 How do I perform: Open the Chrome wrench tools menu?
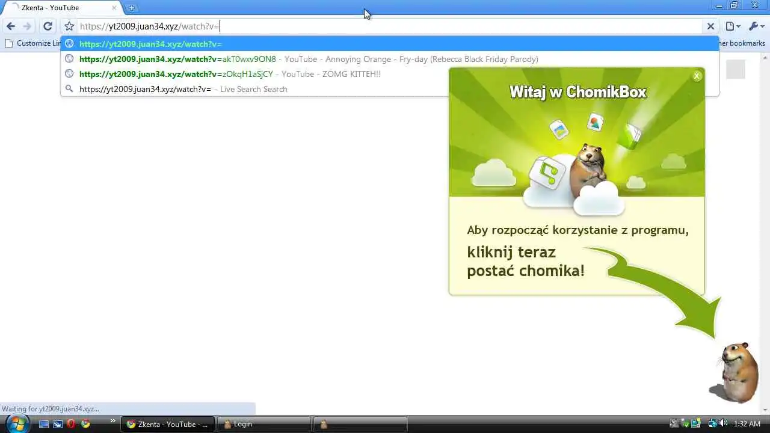tap(756, 26)
